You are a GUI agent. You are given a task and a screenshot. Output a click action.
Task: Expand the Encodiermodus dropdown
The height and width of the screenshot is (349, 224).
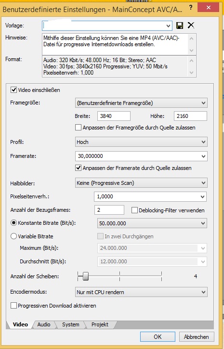pyautogui.click(x=141, y=292)
